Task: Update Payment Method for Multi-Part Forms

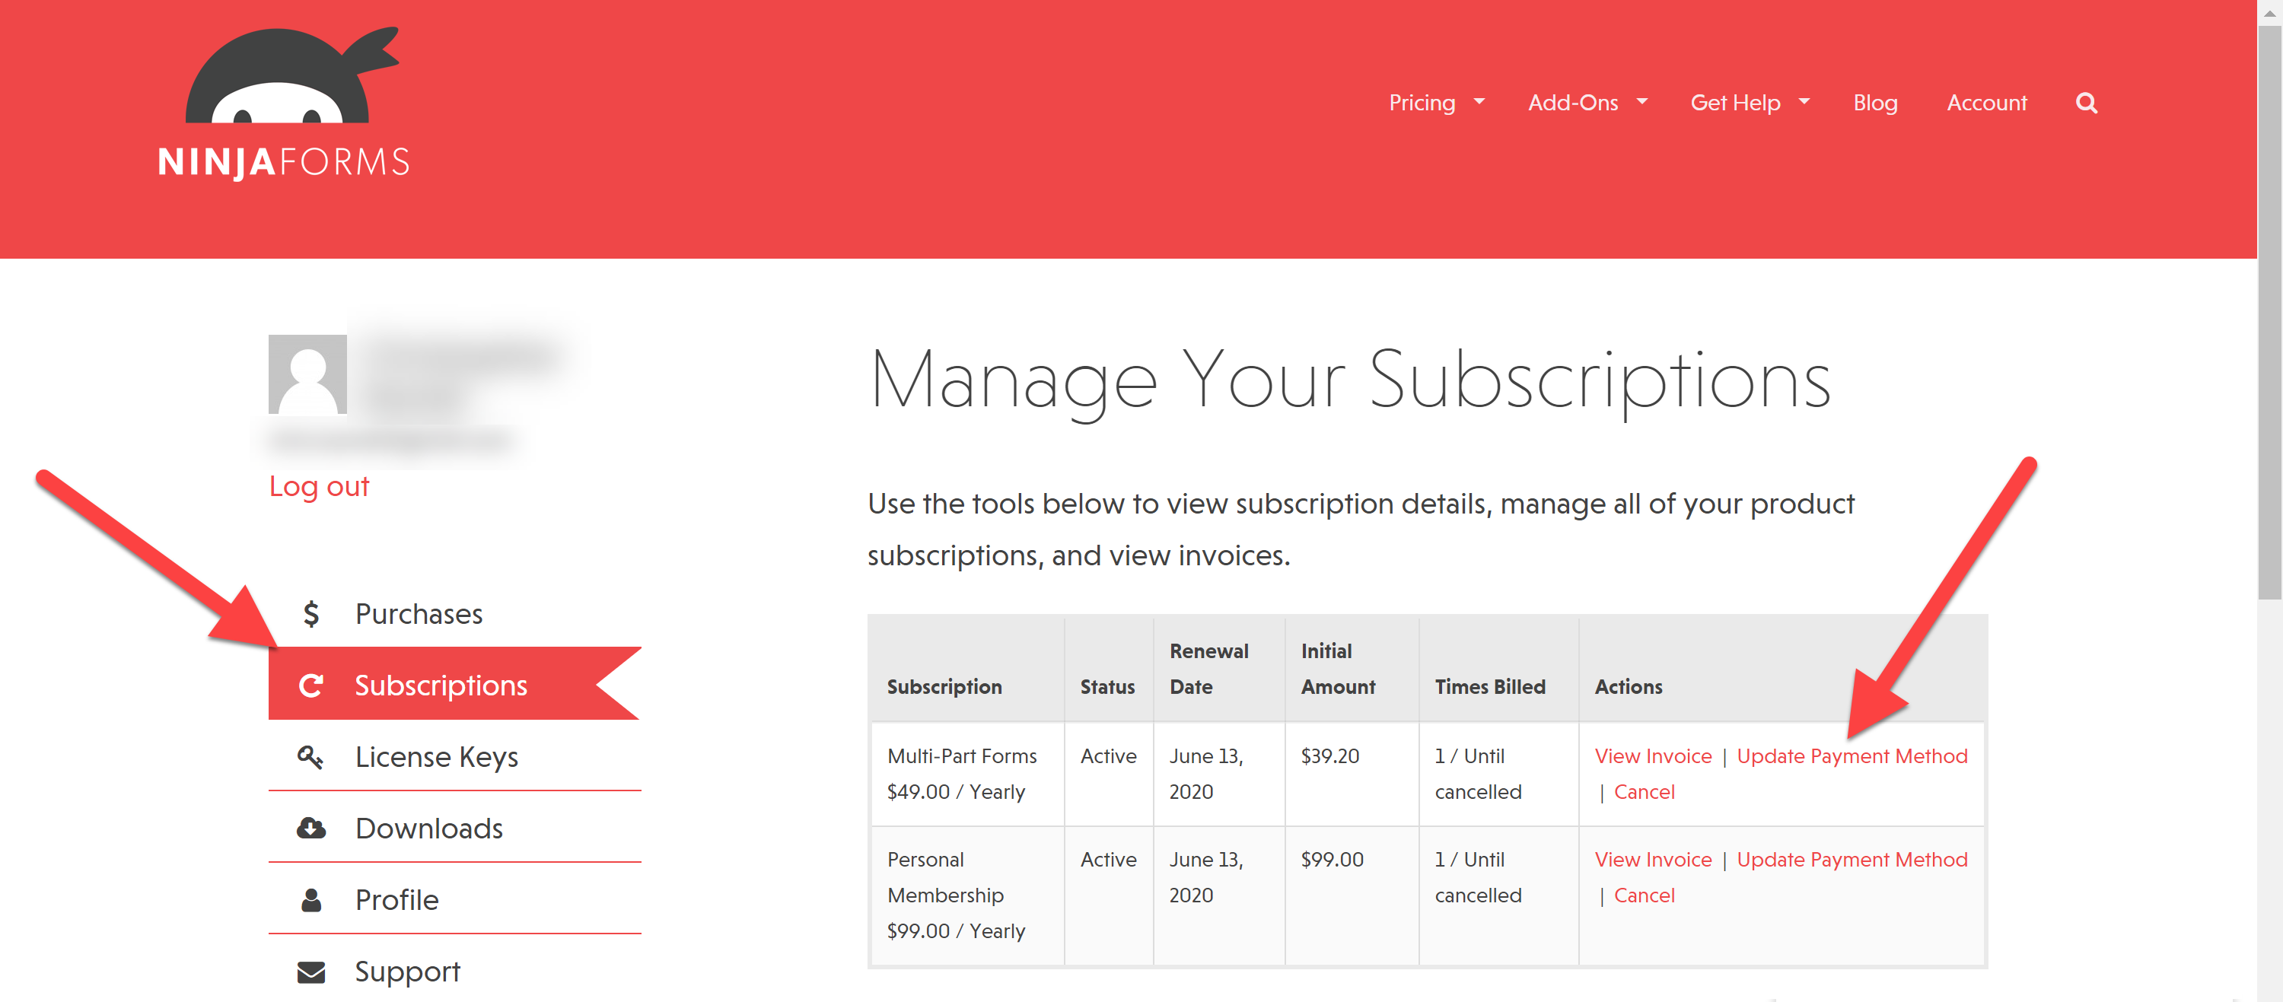Action: coord(1852,755)
